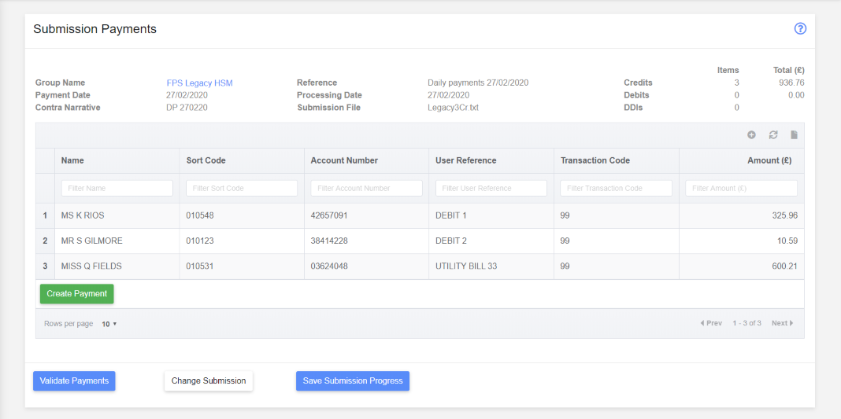Screen dimensions: 841x419
Task: Refresh the payments table via refresh icon
Action: (x=772, y=135)
